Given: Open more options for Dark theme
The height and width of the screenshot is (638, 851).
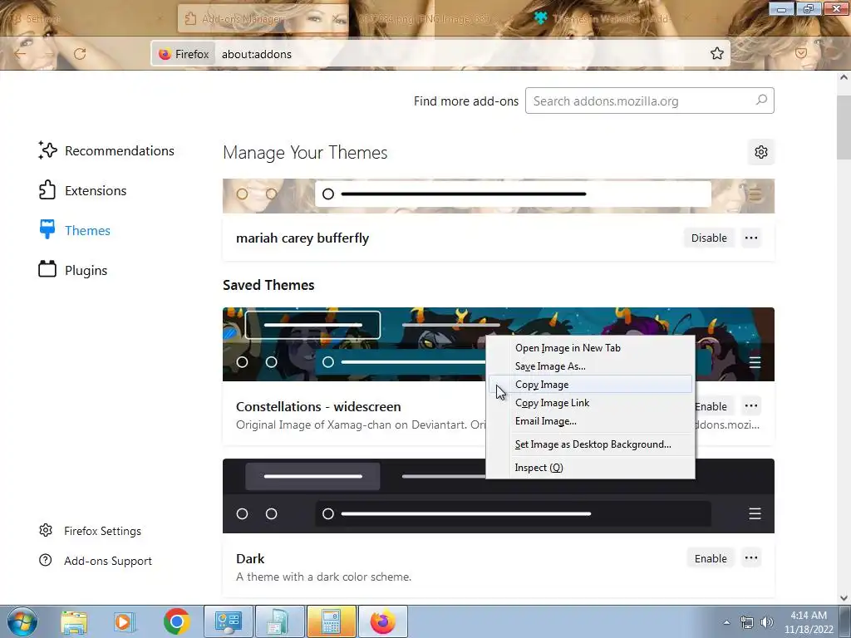Looking at the screenshot, I should tap(751, 558).
